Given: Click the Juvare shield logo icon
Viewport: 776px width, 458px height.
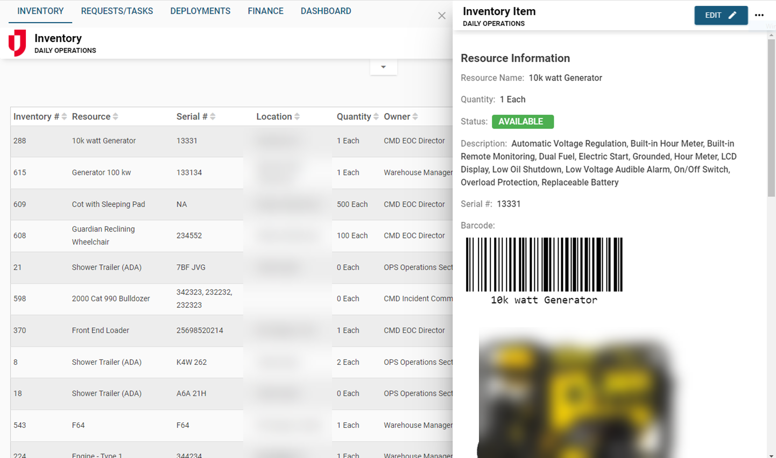Looking at the screenshot, I should pyautogui.click(x=17, y=43).
